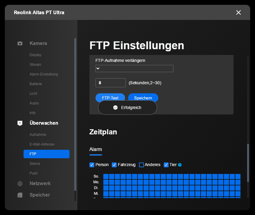Expand the Speicher section heading
This screenshot has height=215, width=255.
pos(40,195)
